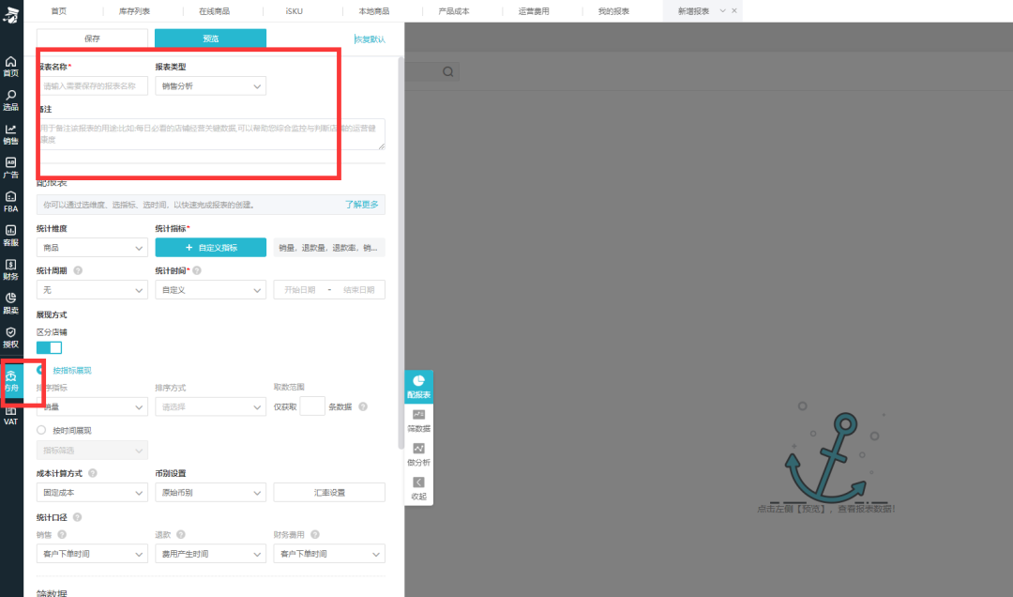Click the 恢复默认 restore default link
Screen dimensions: 1013x597
point(370,39)
